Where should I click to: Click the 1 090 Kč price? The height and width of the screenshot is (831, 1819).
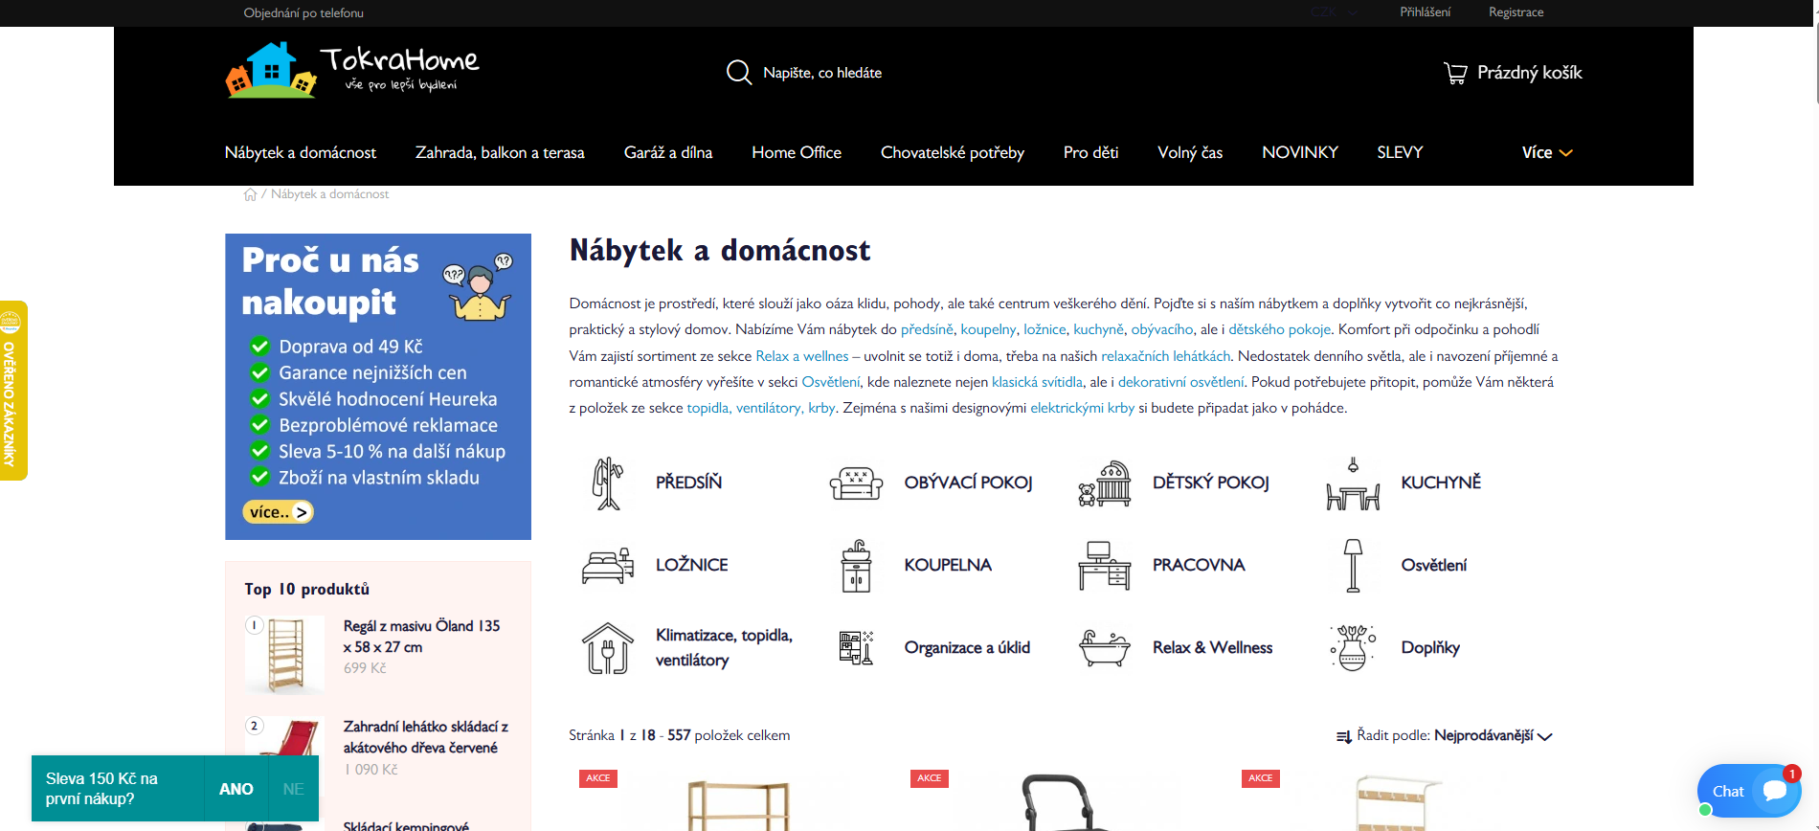(371, 770)
